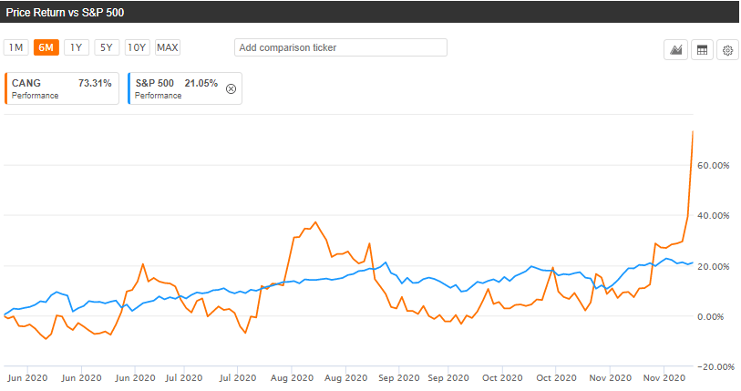
Task: Select the 6M time range
Action: [46, 47]
